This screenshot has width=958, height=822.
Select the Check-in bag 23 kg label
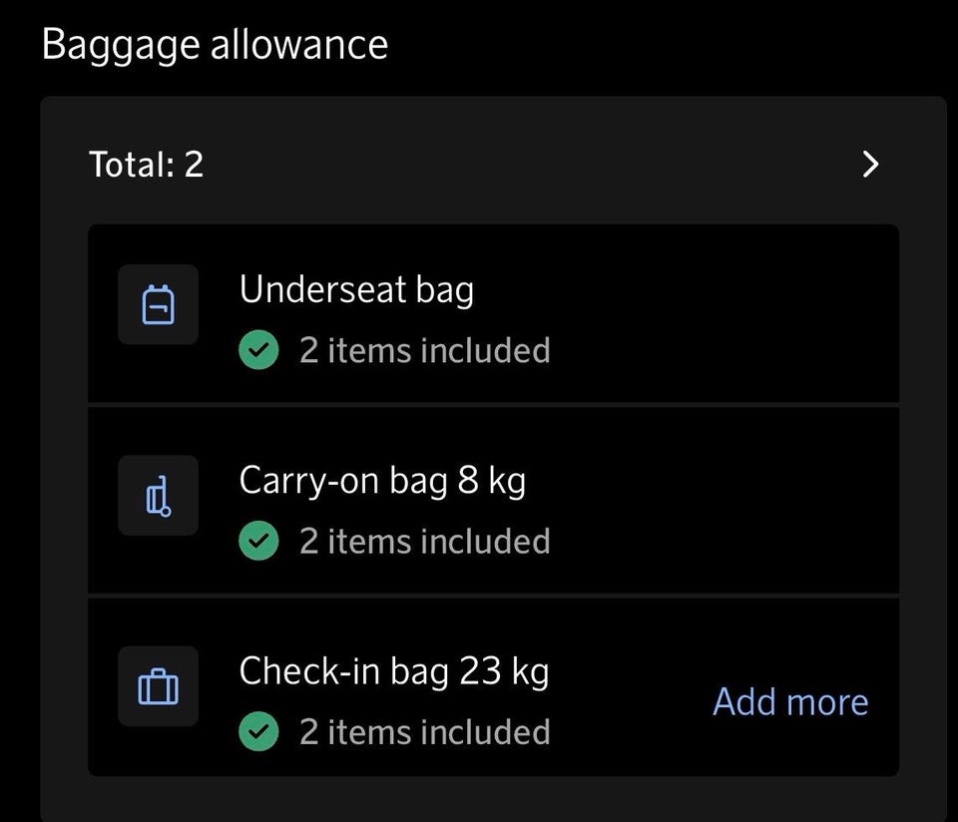coord(394,671)
